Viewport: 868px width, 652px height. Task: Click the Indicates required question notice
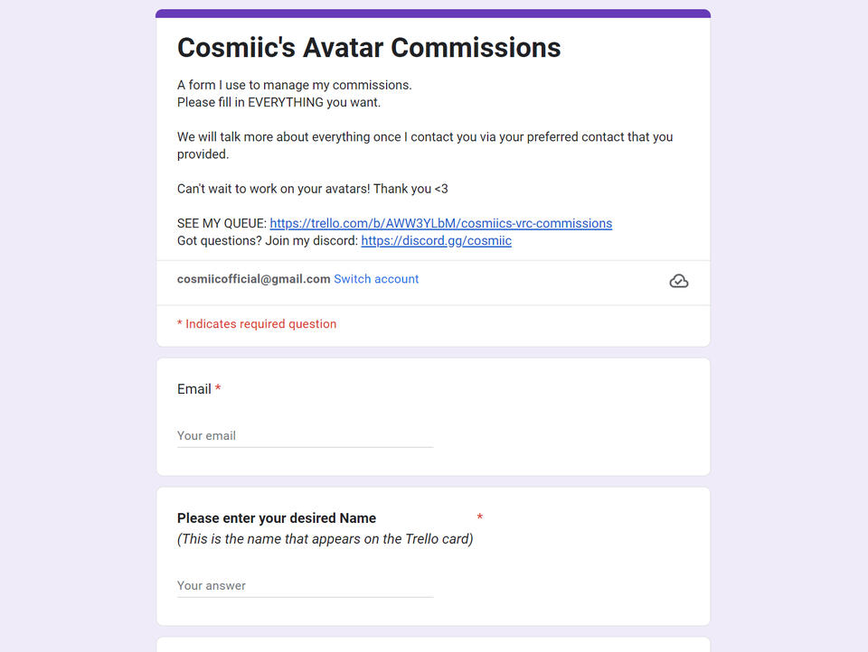point(257,324)
